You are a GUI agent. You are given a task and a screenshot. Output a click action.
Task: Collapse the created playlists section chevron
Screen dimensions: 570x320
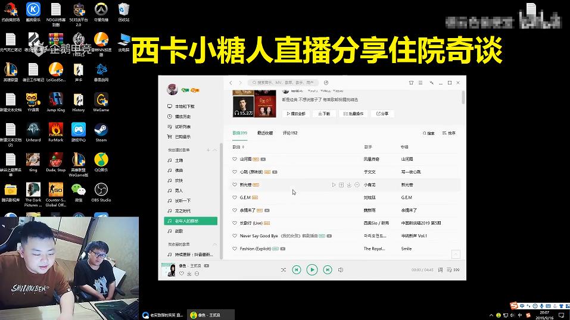(x=215, y=150)
